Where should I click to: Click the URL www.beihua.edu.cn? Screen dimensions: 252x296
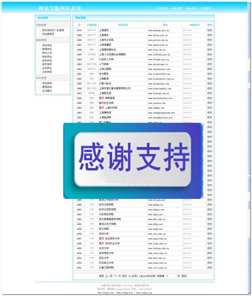pos(159,248)
